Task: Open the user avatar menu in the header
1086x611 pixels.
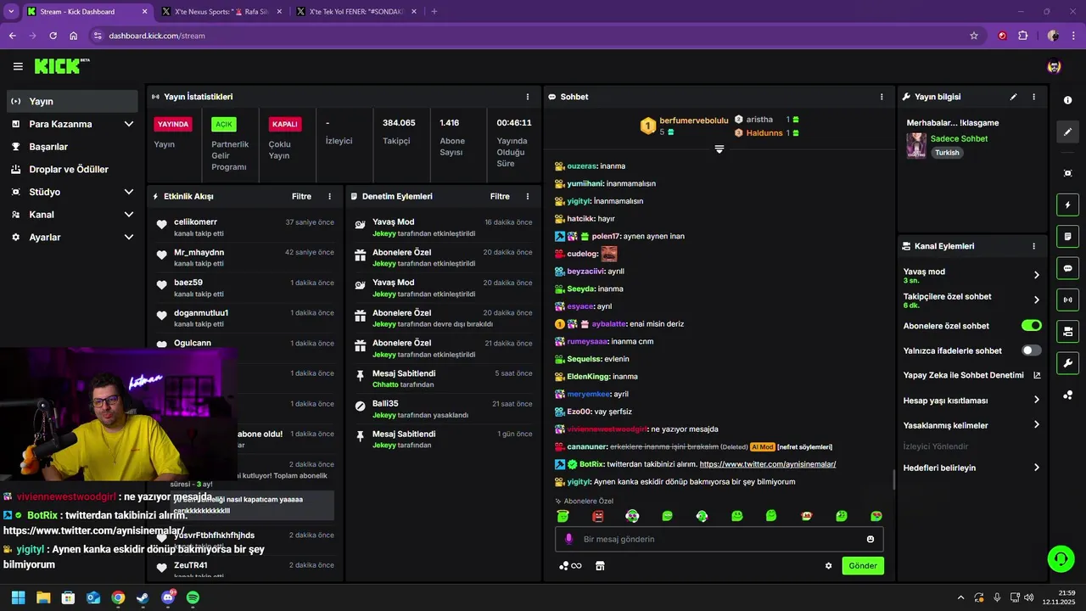Action: 1054,66
